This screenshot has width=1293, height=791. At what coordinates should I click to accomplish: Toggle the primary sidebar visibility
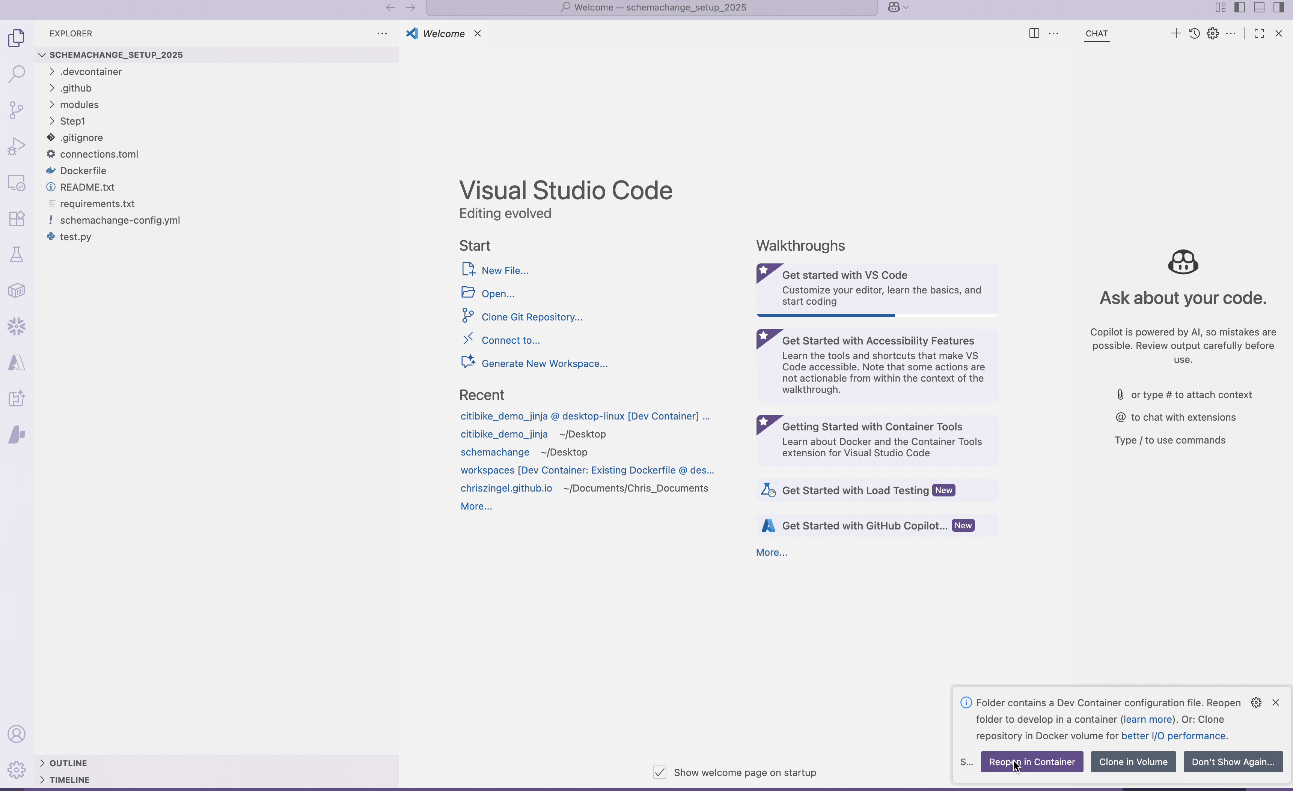(x=1240, y=7)
